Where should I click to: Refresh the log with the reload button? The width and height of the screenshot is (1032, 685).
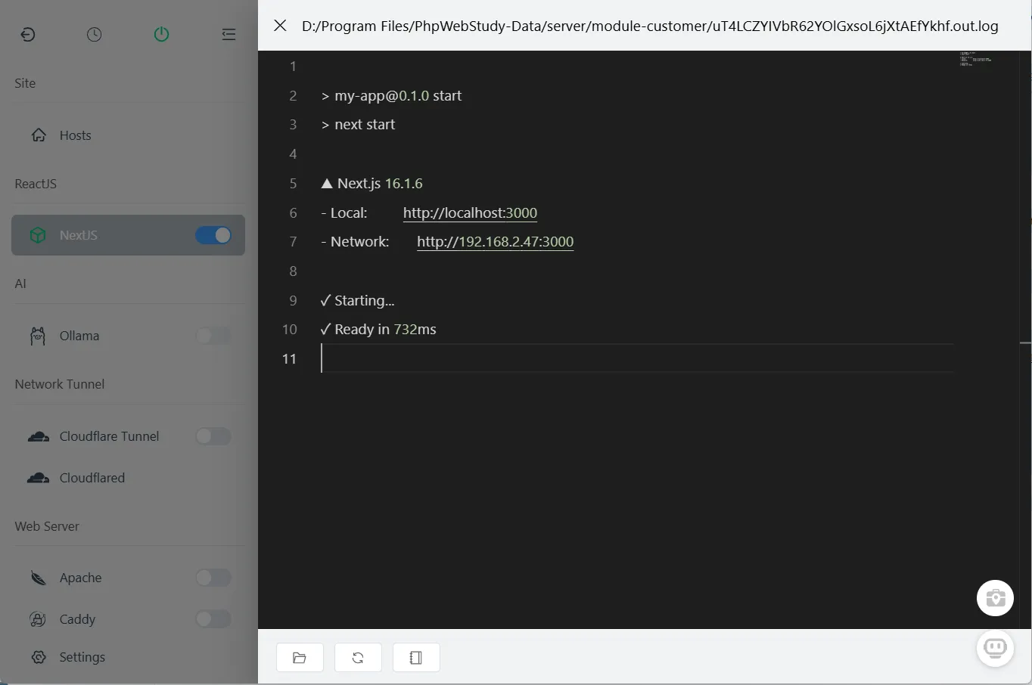point(358,658)
